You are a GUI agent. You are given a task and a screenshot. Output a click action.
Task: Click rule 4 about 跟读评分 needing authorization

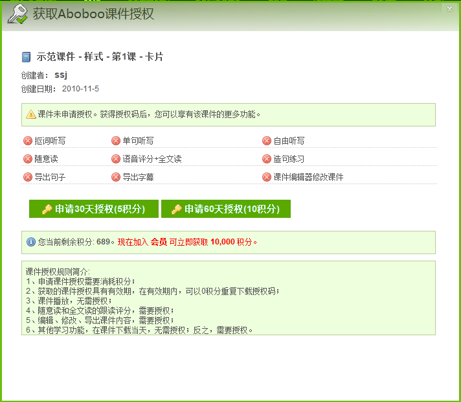tap(100, 311)
